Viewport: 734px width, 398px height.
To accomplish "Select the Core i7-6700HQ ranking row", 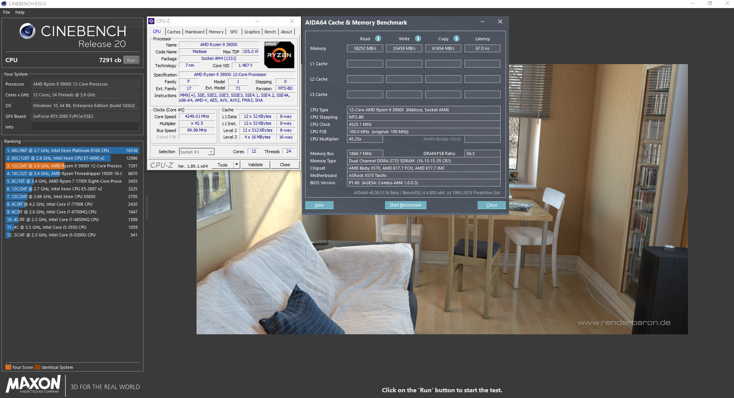I will (72, 212).
